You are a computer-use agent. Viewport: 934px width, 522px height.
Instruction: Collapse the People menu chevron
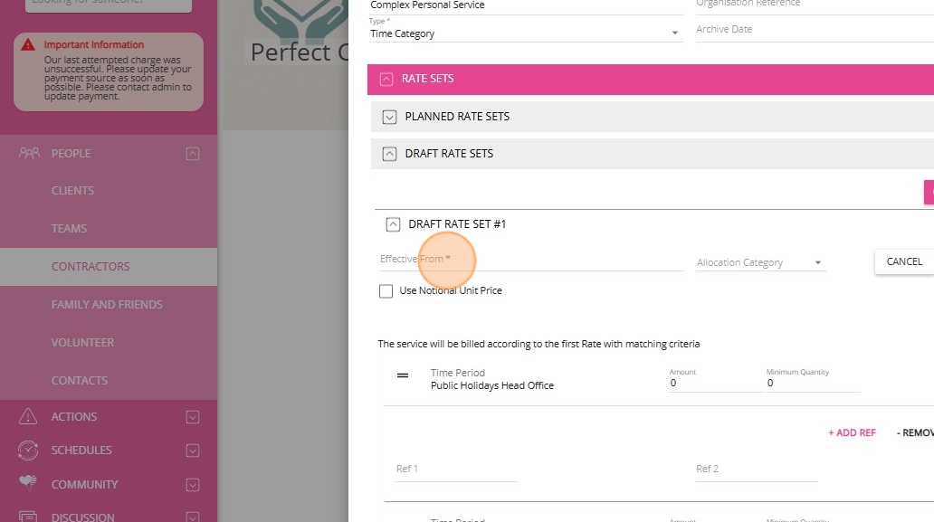click(193, 154)
